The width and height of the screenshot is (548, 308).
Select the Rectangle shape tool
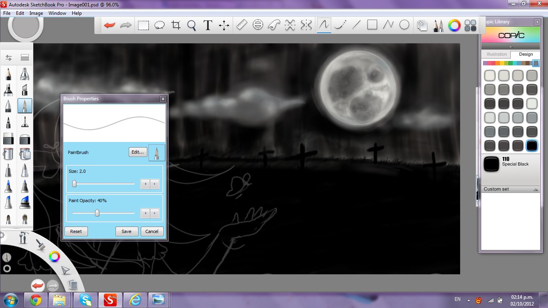click(372, 25)
